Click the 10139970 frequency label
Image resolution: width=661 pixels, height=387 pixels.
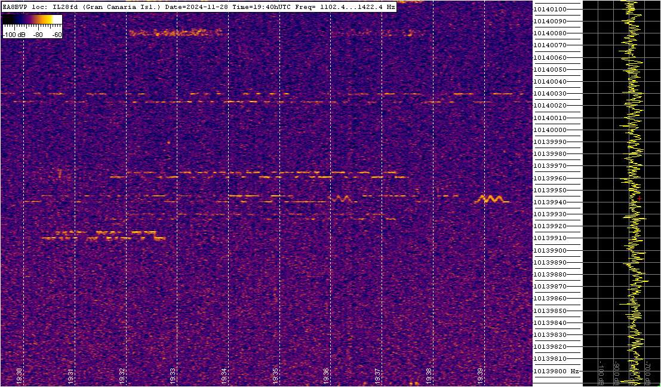tap(550, 166)
